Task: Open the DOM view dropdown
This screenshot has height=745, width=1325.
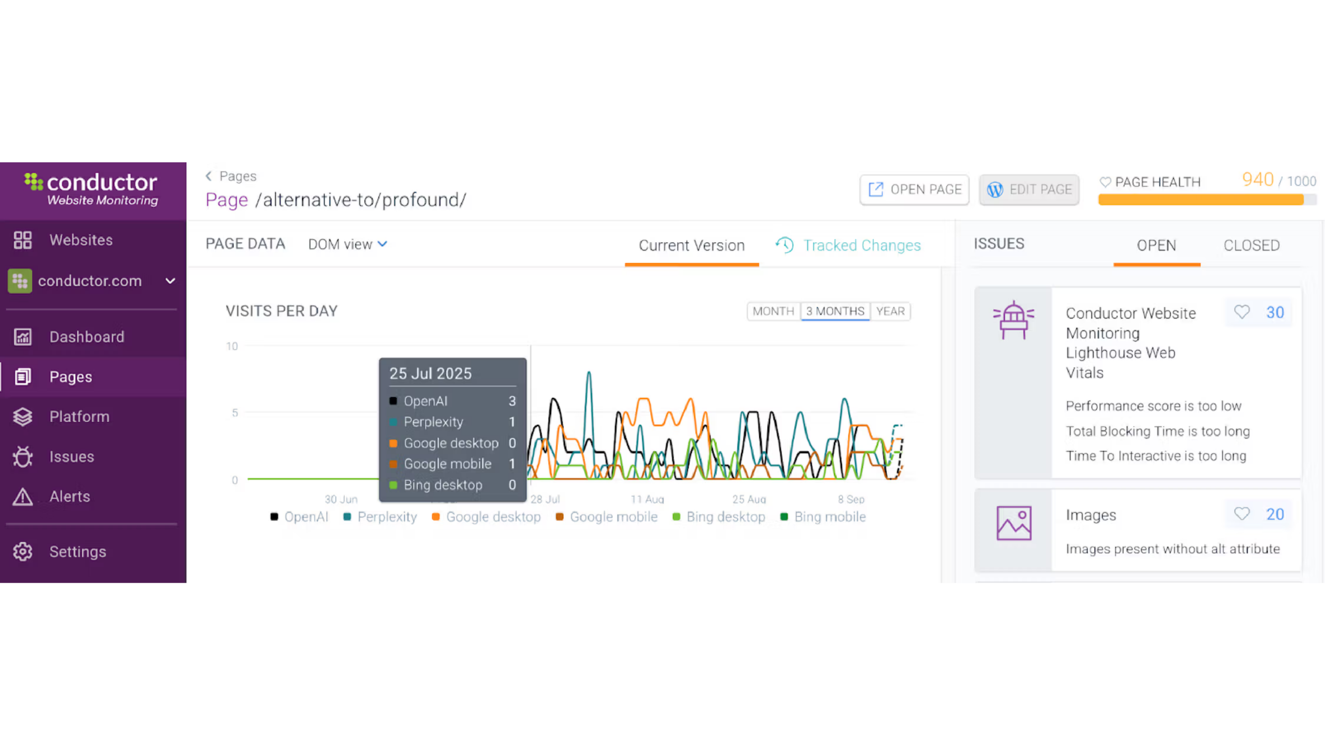Action: click(x=347, y=244)
